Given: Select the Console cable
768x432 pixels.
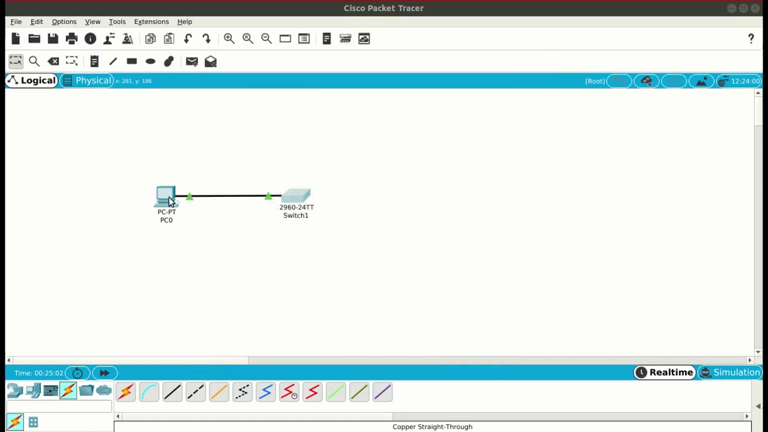Looking at the screenshot, I should tap(149, 392).
